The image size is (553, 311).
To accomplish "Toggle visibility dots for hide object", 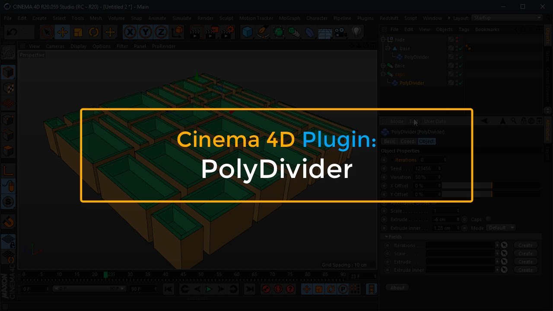I will click(x=457, y=40).
